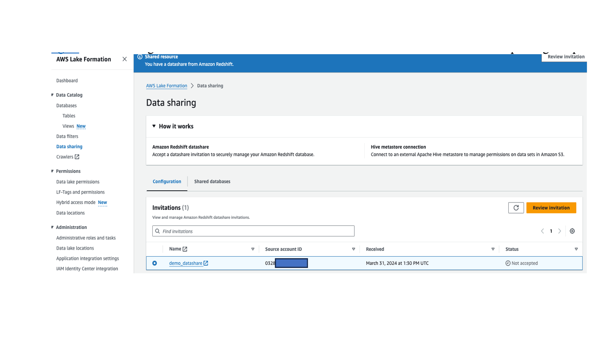The width and height of the screenshot is (609, 342).
Task: Click the info icon in Shared resource banner
Action: (x=140, y=57)
